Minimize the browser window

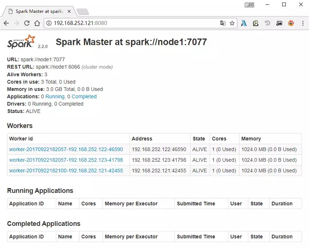click(x=267, y=4)
